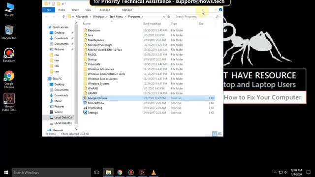The height and width of the screenshot is (177, 315).
Task: Select the MySQL folder
Action: 92,55
